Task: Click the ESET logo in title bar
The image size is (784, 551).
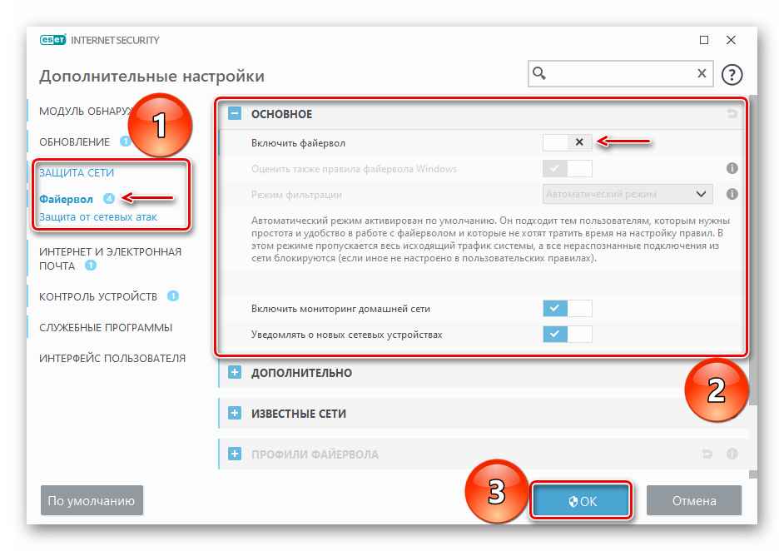Action: click(x=52, y=40)
